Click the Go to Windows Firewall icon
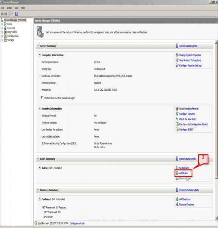The height and width of the screenshot is (228, 218). tap(177, 109)
